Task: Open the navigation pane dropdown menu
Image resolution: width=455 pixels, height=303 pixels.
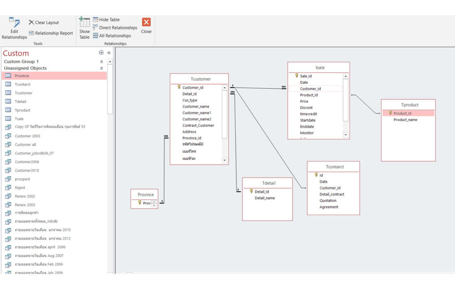Action: click(101, 52)
